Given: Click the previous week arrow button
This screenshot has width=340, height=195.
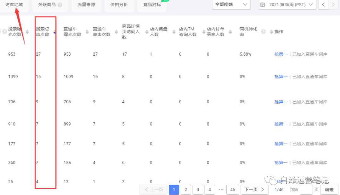Looking at the screenshot, I should tap(323, 5).
